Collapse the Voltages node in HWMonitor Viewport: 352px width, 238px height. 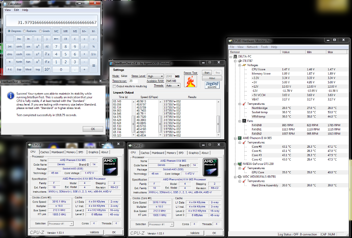(x=240, y=65)
